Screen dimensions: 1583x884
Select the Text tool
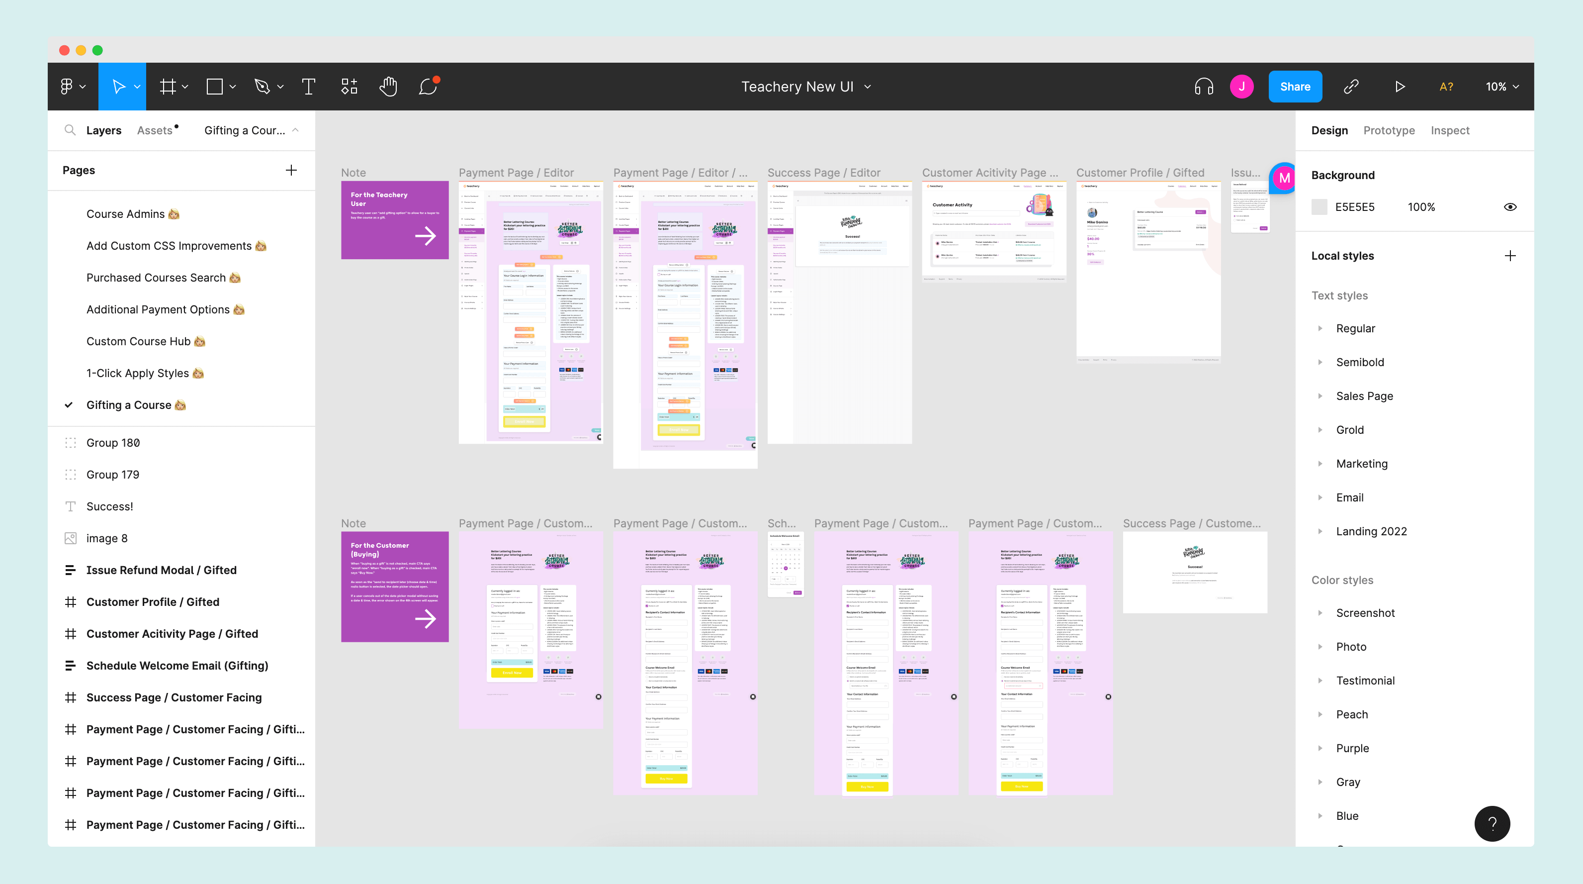[308, 86]
